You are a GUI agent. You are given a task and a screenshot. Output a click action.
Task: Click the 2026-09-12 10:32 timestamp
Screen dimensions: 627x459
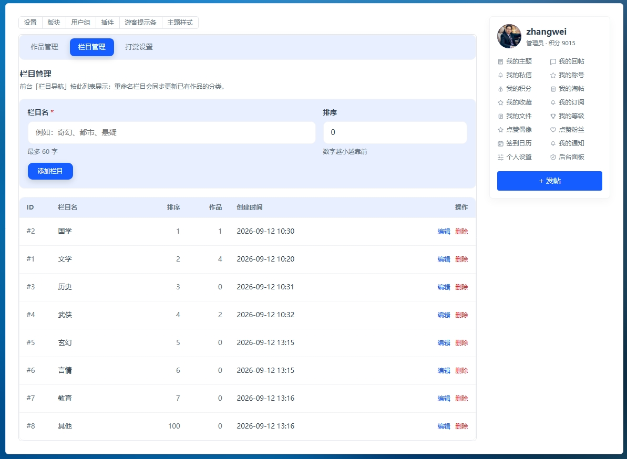click(x=265, y=315)
